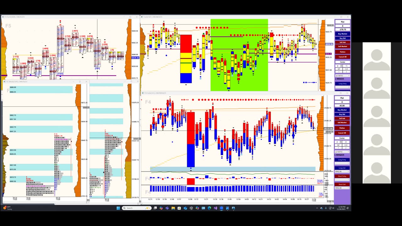Open Microsoft Teams from the taskbar

(x=167, y=208)
